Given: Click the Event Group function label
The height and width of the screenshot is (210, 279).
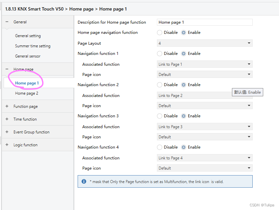Looking at the screenshot, I should (32, 132).
